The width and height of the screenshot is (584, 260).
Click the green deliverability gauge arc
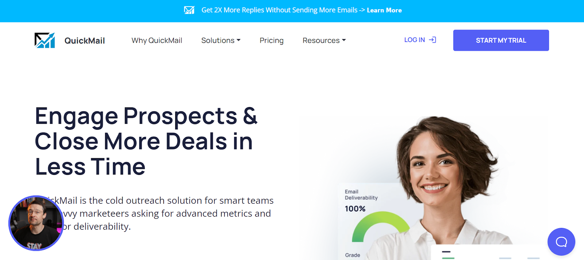pyautogui.click(x=380, y=226)
